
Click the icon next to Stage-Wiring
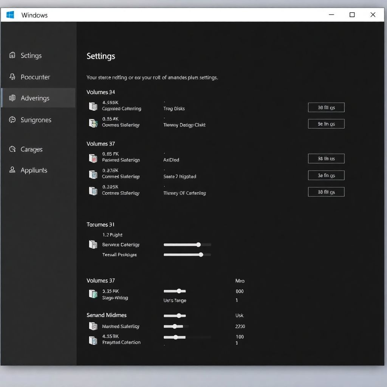coord(93,294)
